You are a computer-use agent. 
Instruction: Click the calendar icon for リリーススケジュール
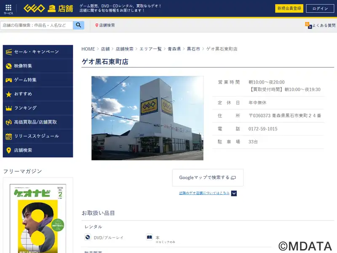pyautogui.click(x=8, y=136)
